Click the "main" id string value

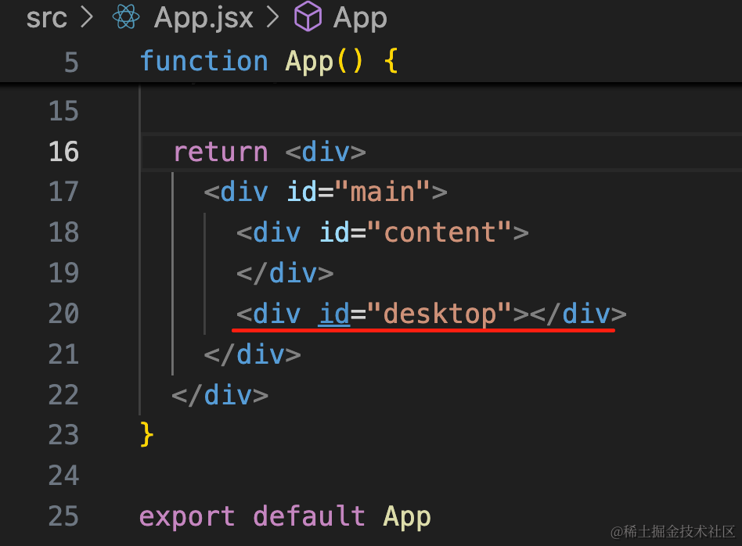point(383,192)
